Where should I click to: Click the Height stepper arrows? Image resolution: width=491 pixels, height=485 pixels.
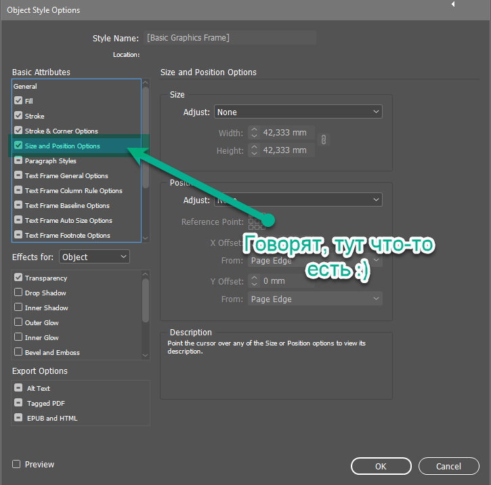point(254,150)
